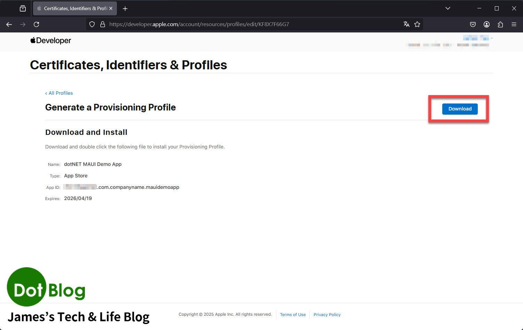The height and width of the screenshot is (330, 523).
Task: Go back to All Profiles
Action: click(x=59, y=93)
